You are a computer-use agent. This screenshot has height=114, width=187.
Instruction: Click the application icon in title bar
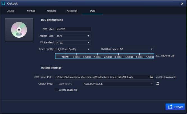coord(3,3)
